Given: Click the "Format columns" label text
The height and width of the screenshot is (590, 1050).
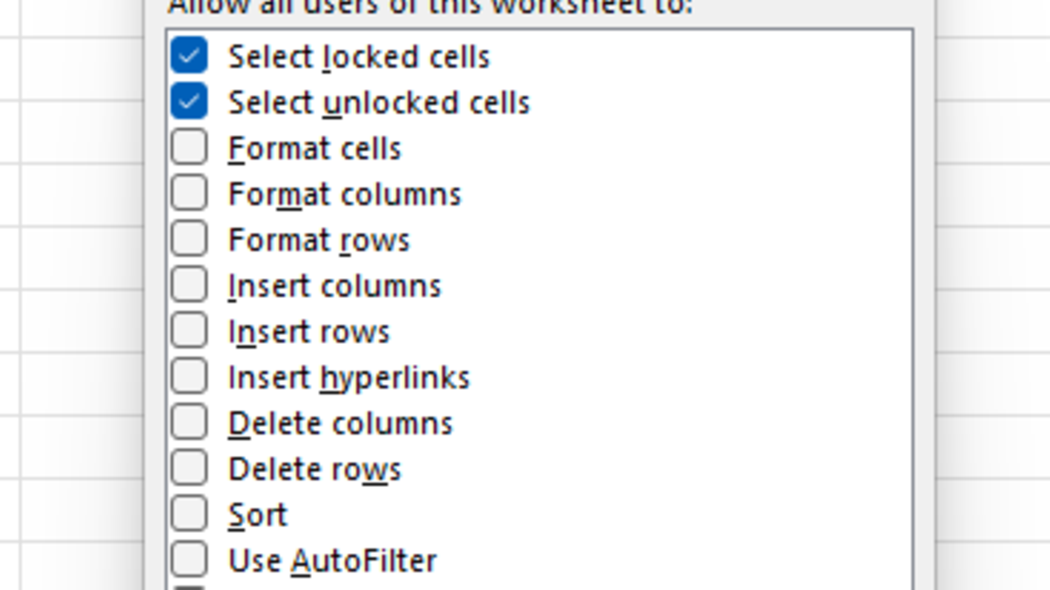Looking at the screenshot, I should click(345, 194).
